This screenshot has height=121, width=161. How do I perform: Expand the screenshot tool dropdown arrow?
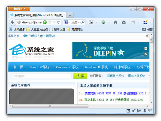point(97,22)
